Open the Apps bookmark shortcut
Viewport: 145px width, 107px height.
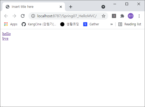(11, 24)
